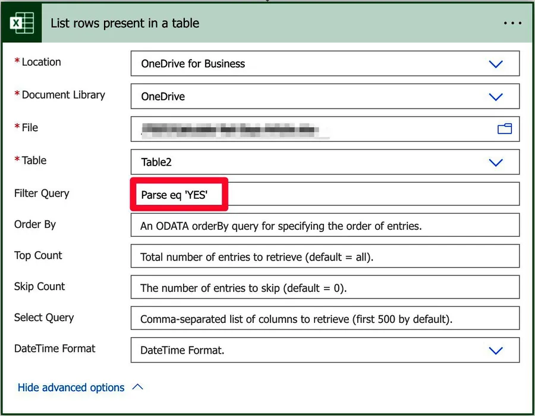Click the 'List rows present in a table' title
This screenshot has width=535, height=416.
[125, 24]
